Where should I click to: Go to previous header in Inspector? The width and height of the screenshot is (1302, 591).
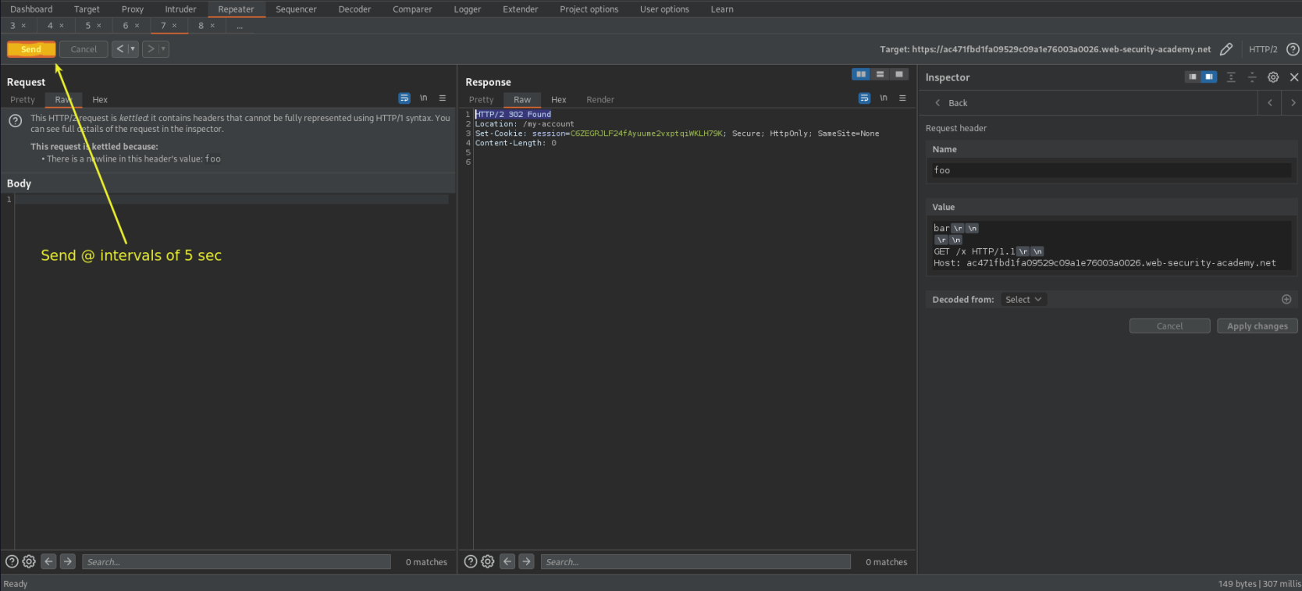point(1270,103)
